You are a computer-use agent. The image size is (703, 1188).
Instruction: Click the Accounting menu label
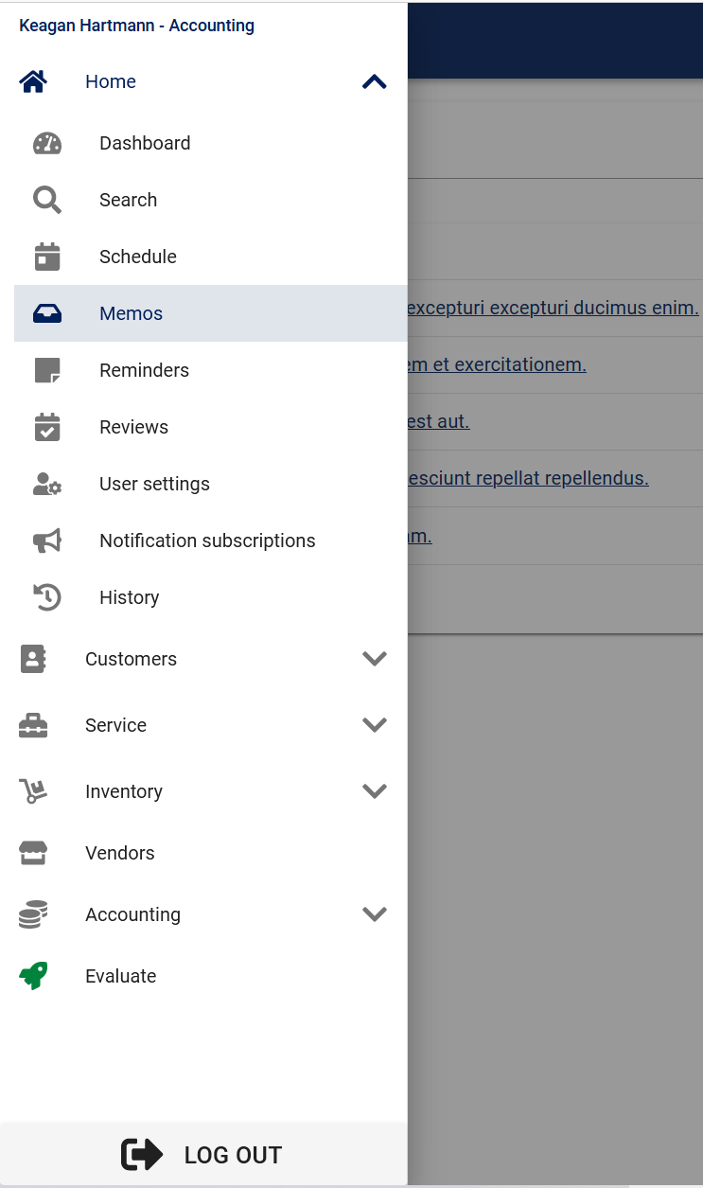132,914
